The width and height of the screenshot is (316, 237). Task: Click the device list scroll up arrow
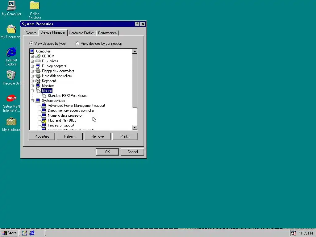click(135, 51)
